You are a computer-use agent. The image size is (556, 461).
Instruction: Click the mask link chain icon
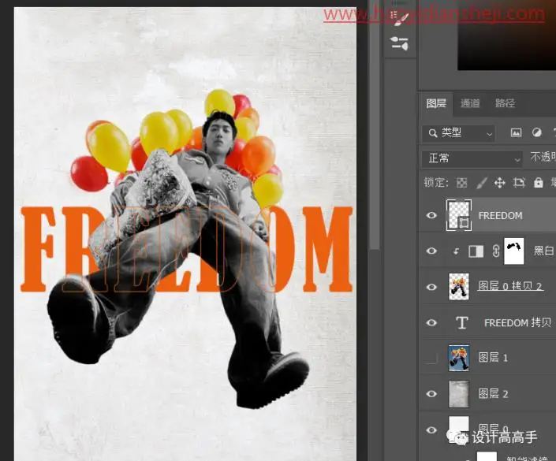pyautogui.click(x=496, y=251)
